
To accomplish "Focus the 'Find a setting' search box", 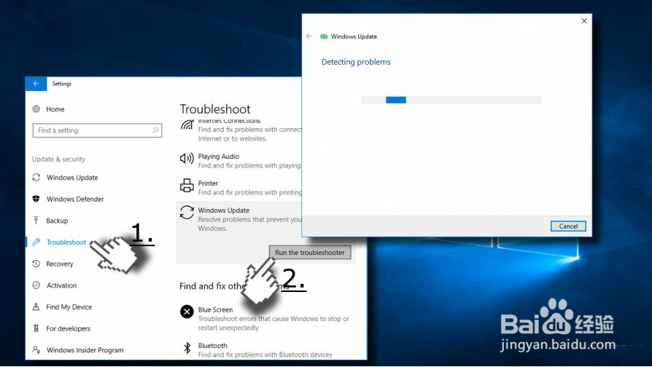I will 97,130.
